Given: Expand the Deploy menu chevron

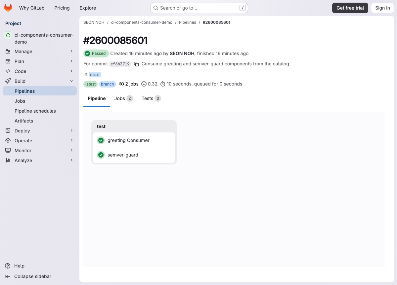Looking at the screenshot, I should pyautogui.click(x=71, y=131).
